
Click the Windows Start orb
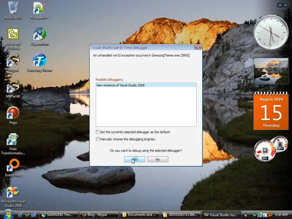tap(8, 214)
